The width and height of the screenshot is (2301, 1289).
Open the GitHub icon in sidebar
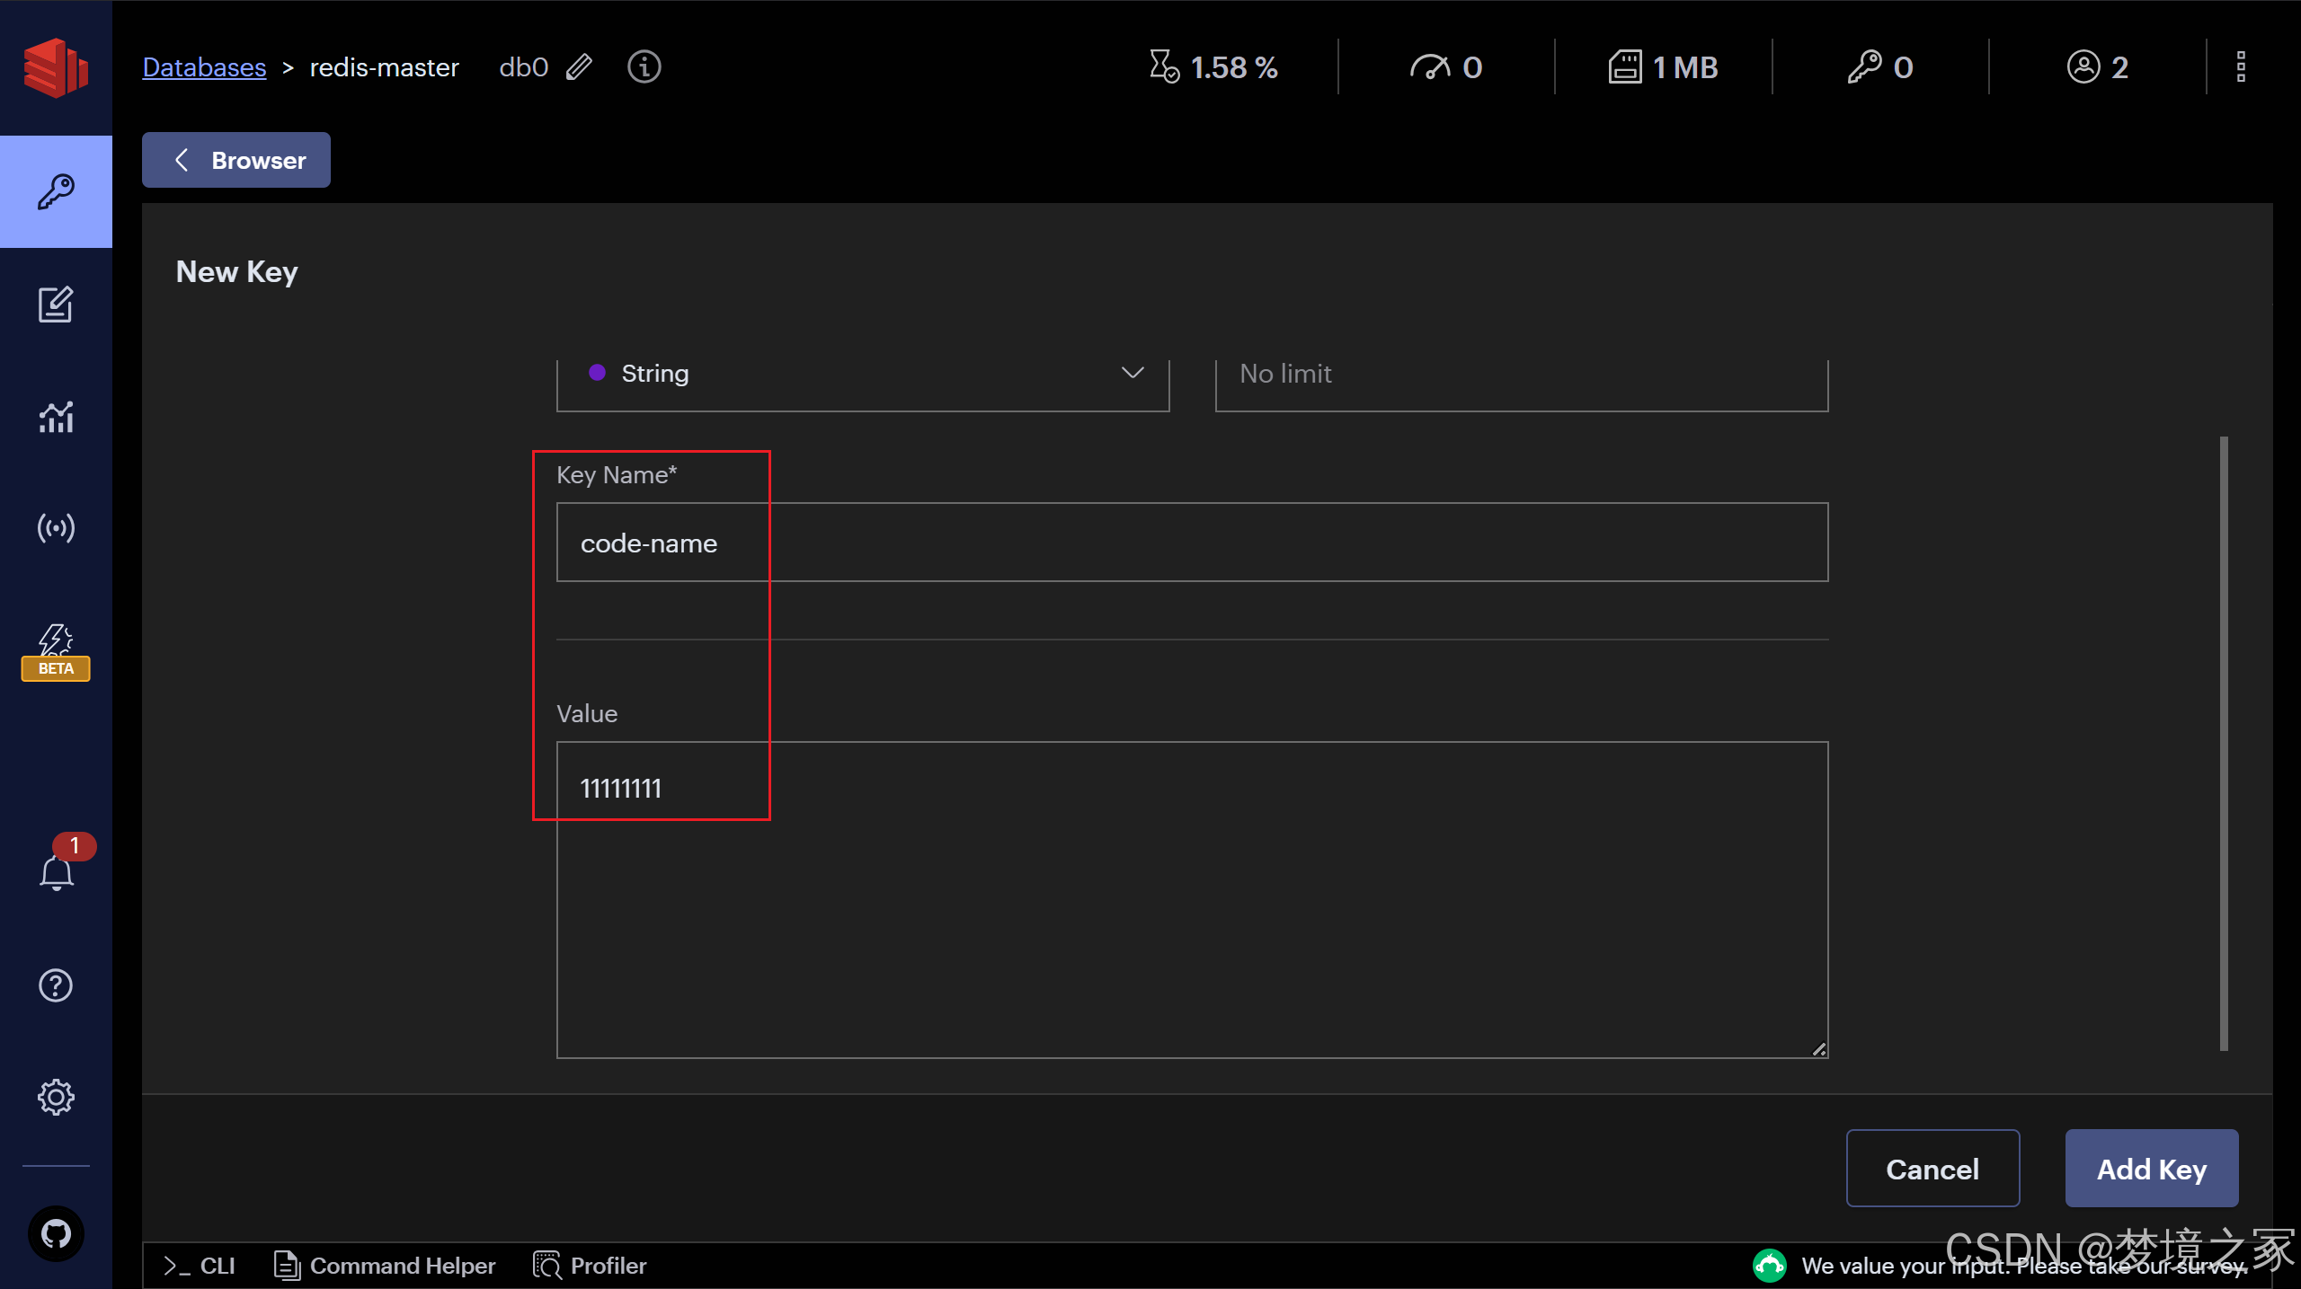56,1233
